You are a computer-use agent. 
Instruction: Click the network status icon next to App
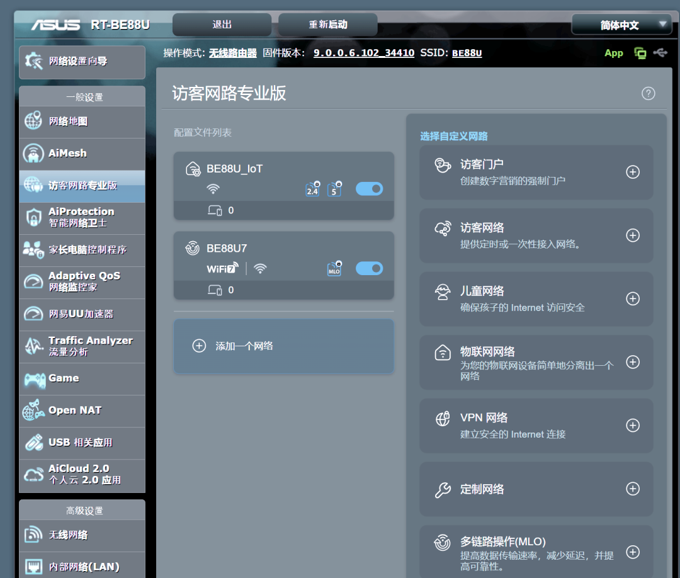[x=640, y=53]
